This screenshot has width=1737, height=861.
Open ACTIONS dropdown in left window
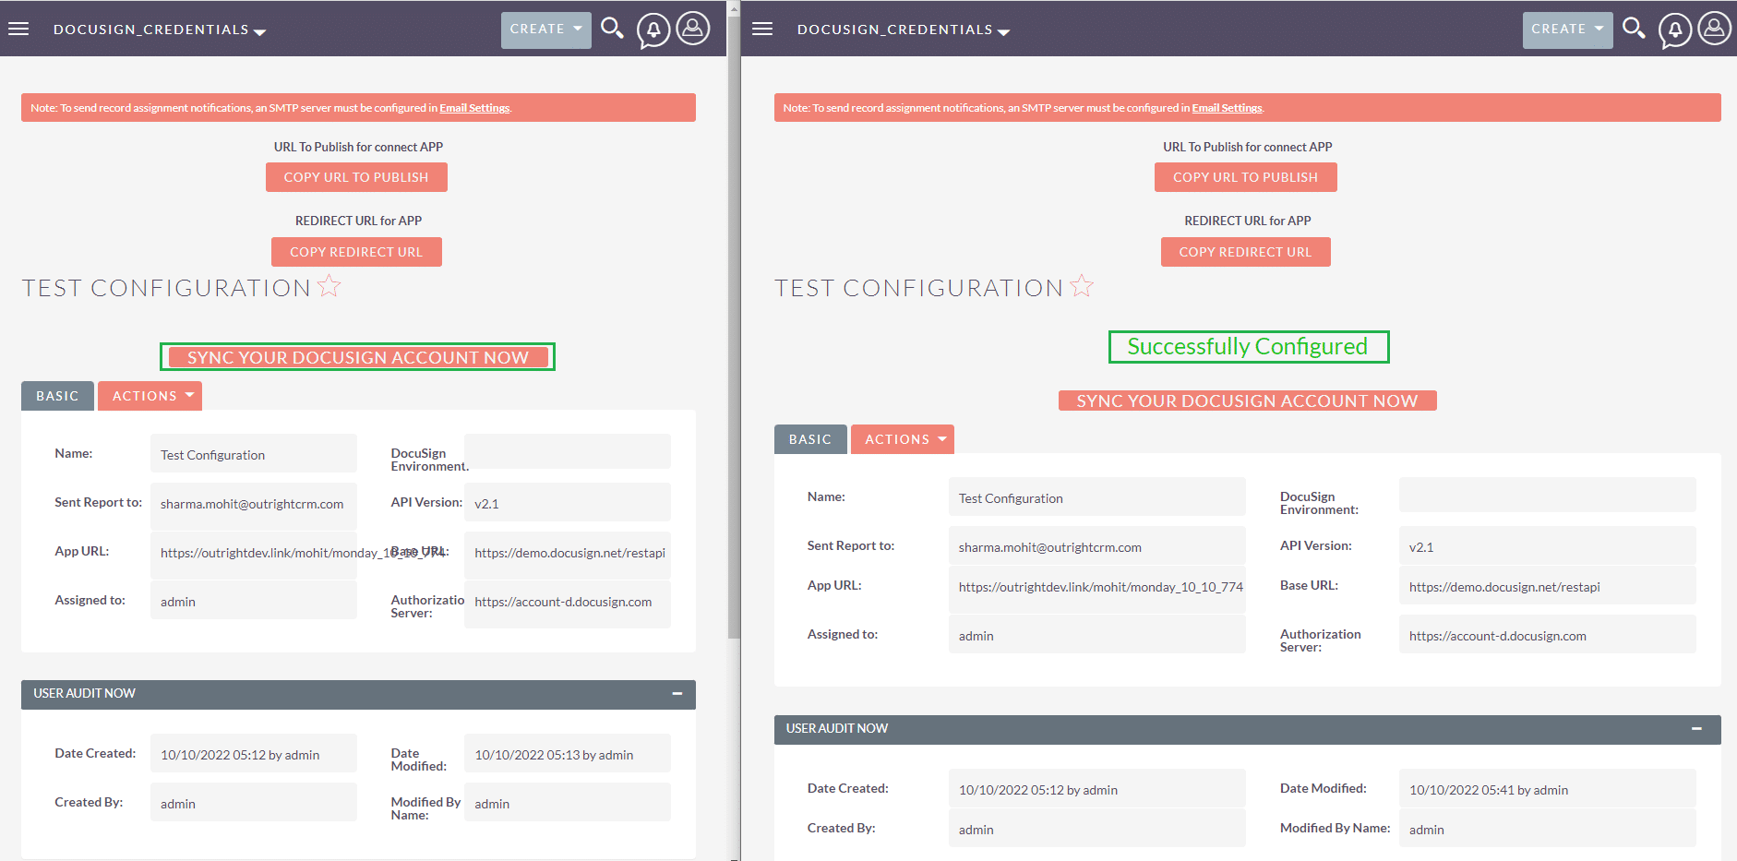click(150, 396)
